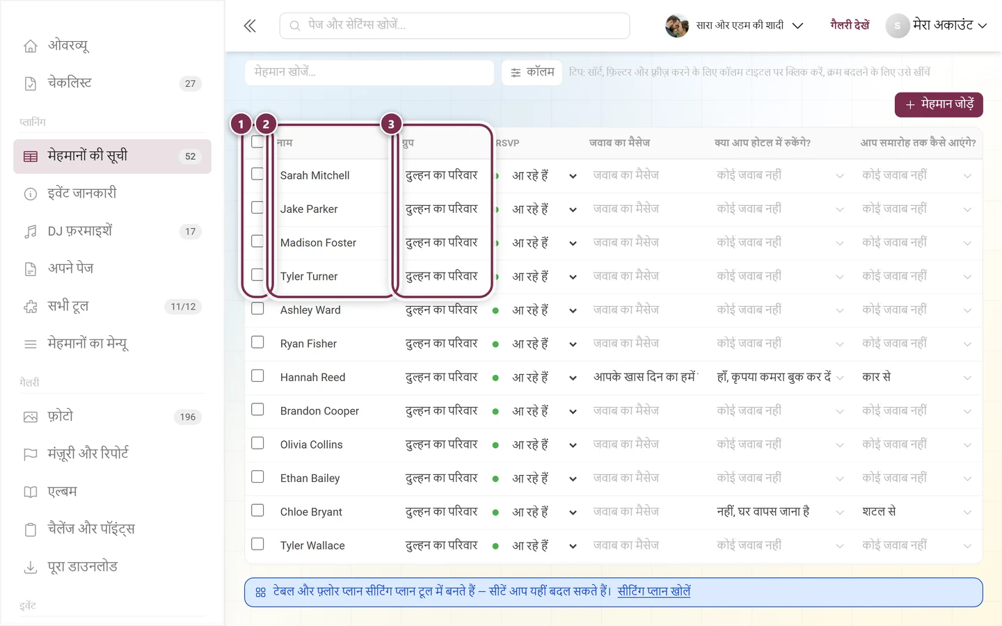Screen dimensions: 1002x626
Task: Open transport answer dropdown for Tyler Wallace
Action: click(x=967, y=546)
